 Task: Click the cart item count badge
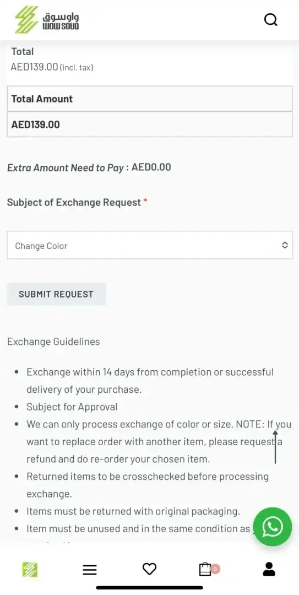[215, 569]
